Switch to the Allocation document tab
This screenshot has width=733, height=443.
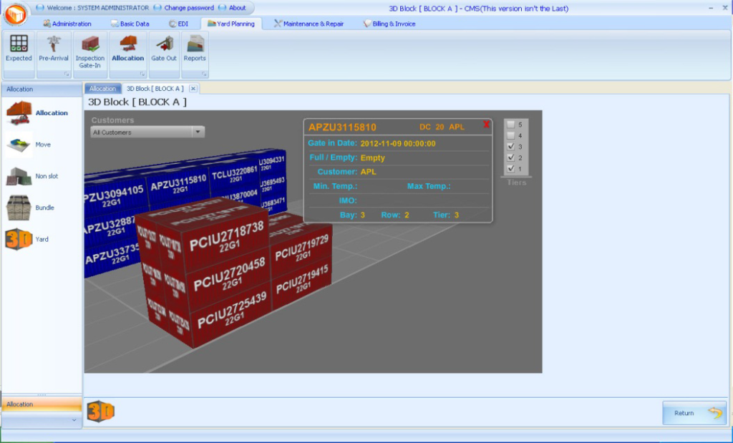coord(102,88)
